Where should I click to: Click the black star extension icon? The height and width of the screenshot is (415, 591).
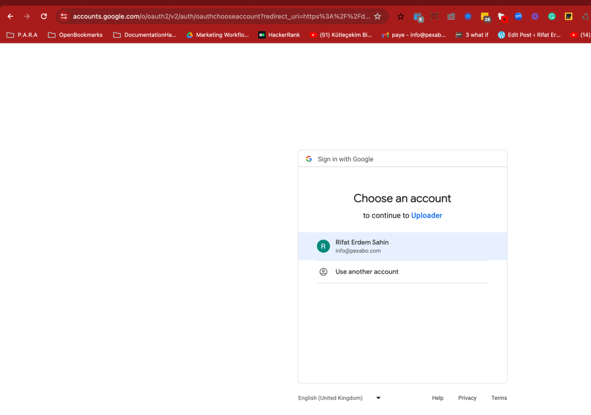[x=401, y=17]
